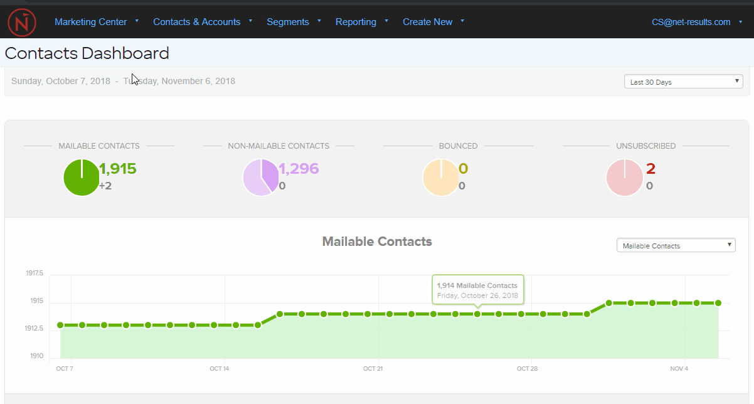Screen dimensions: 754x404
Task: Click the 1,915 mailable contacts count
Action: coord(118,168)
